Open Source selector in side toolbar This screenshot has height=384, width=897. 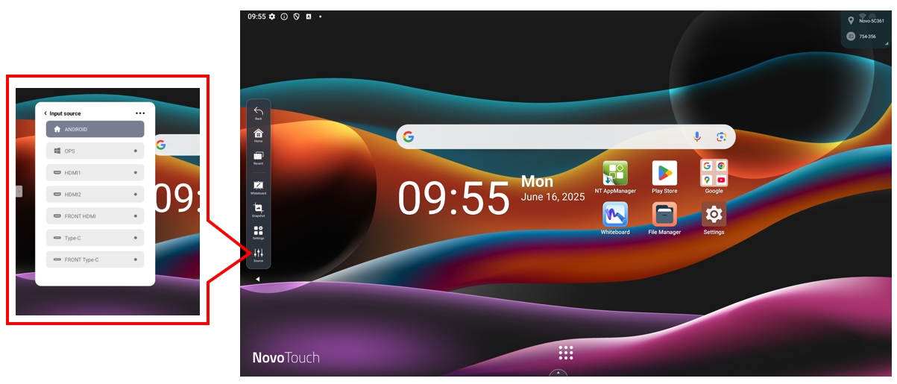pos(258,255)
